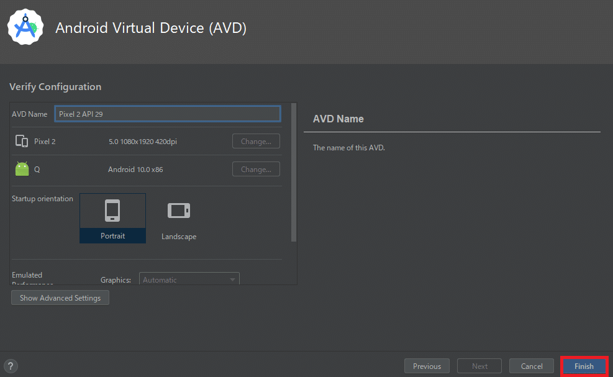Click the Q system image label

pos(37,170)
